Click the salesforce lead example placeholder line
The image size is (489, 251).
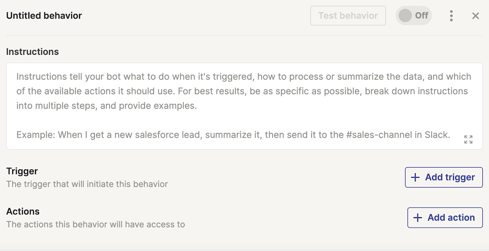tap(233, 135)
